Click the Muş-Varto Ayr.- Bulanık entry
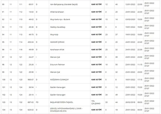This screenshot has height=114, width=161. 62,19
